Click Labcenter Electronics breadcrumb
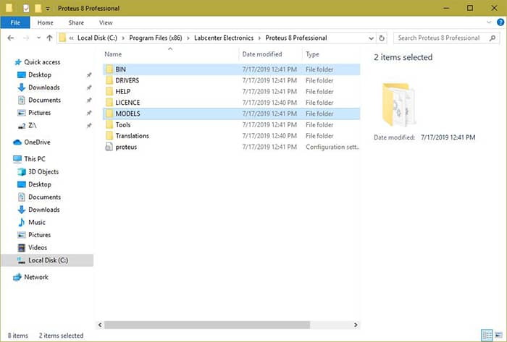Screen dimensions: 507x342 click(224, 38)
